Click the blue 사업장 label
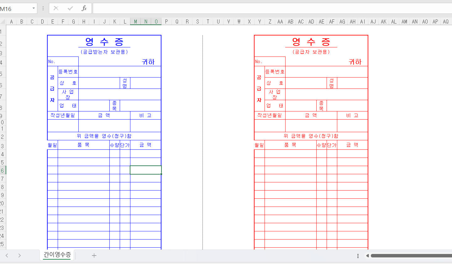This screenshot has height=264, width=452. (x=68, y=94)
